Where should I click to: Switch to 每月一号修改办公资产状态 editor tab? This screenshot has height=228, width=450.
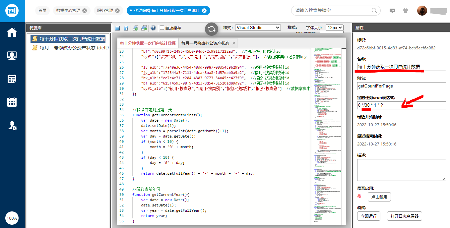point(205,43)
